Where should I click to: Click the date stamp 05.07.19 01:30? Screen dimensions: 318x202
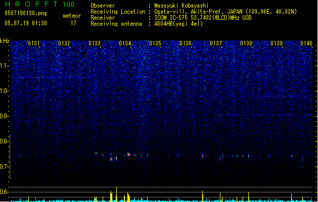pyautogui.click(x=26, y=23)
